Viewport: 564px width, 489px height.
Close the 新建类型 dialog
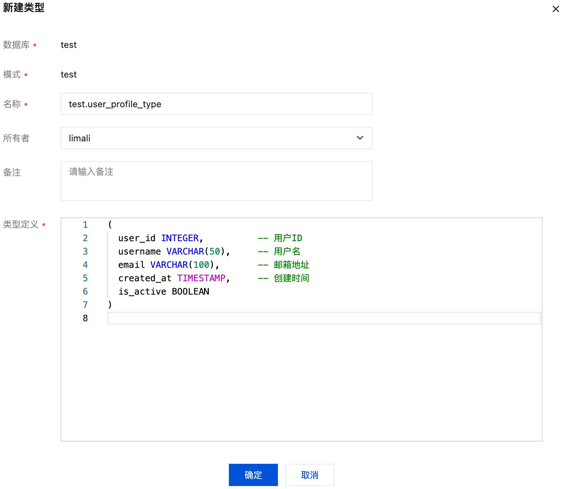point(555,9)
